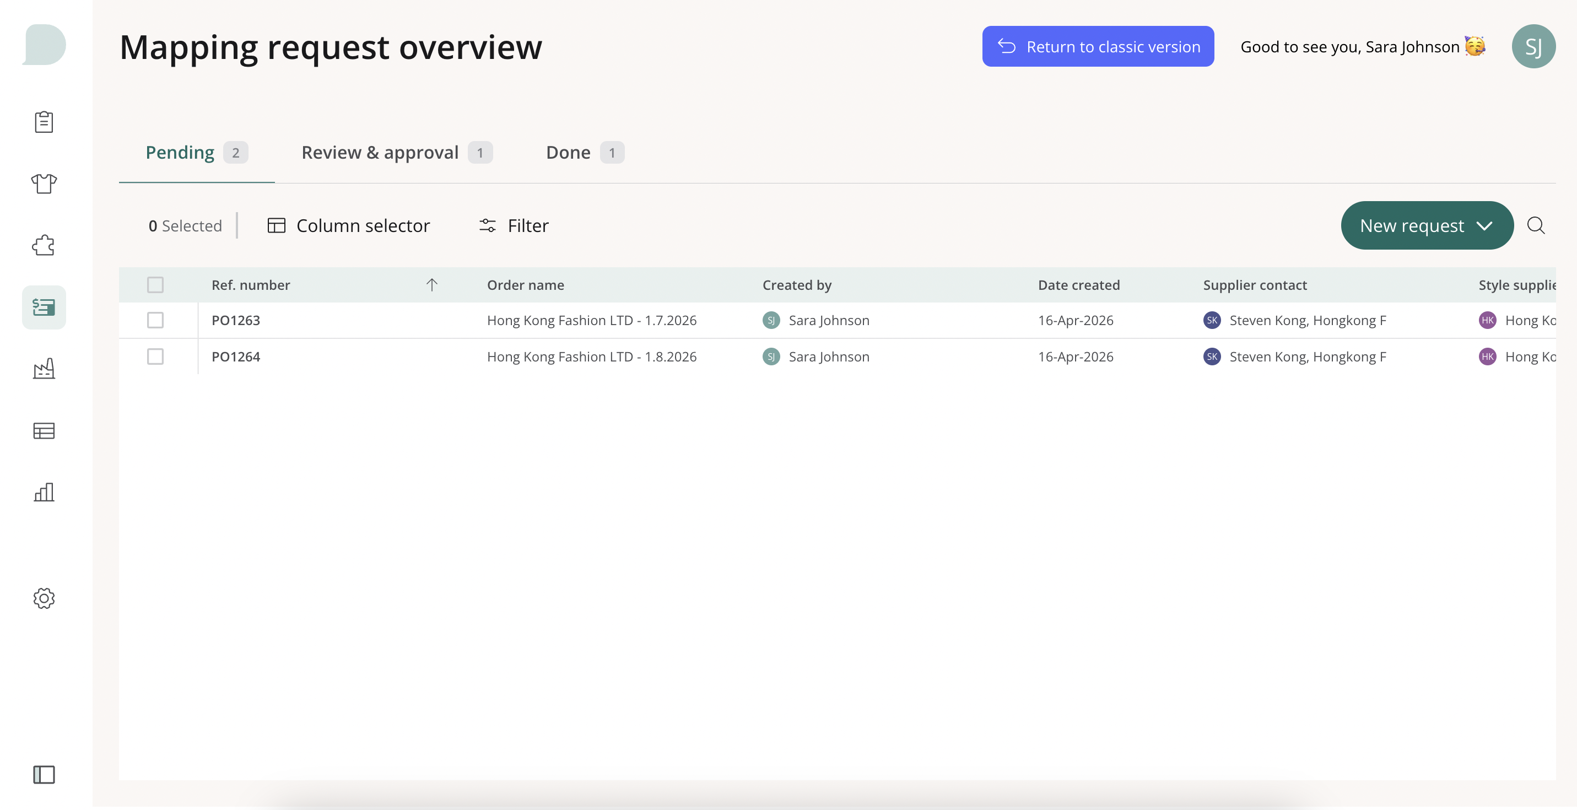Open the factory suppliers sidebar icon
The height and width of the screenshot is (810, 1577).
pos(44,369)
